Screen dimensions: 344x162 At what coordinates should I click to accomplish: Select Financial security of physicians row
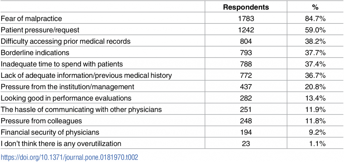pyautogui.click(x=50, y=132)
